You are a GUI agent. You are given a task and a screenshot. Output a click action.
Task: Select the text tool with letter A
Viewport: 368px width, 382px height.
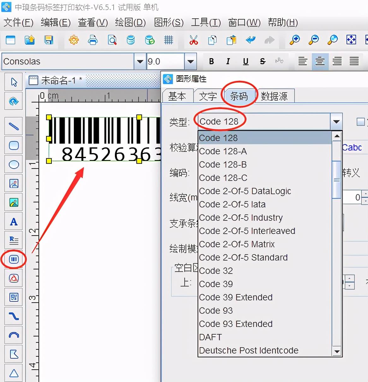(14, 222)
